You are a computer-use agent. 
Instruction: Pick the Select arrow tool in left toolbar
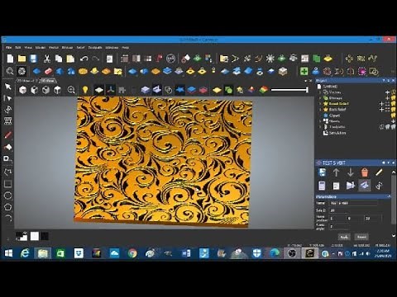click(8, 87)
